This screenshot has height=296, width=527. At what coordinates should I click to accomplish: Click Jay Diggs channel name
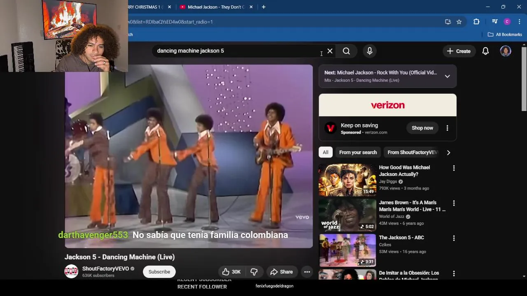pos(388,181)
